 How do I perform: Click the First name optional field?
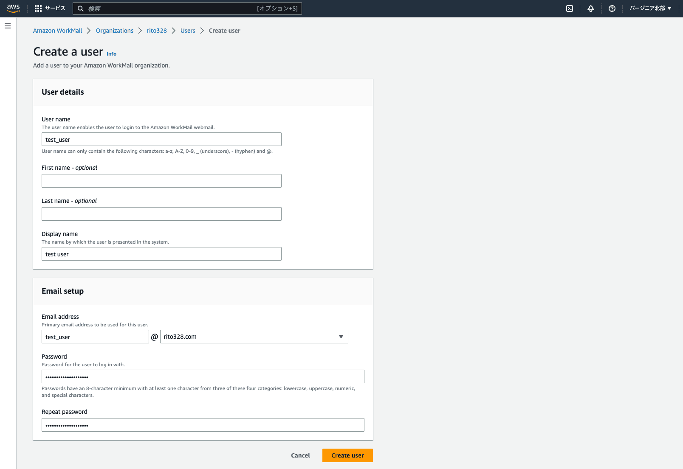[161, 181]
